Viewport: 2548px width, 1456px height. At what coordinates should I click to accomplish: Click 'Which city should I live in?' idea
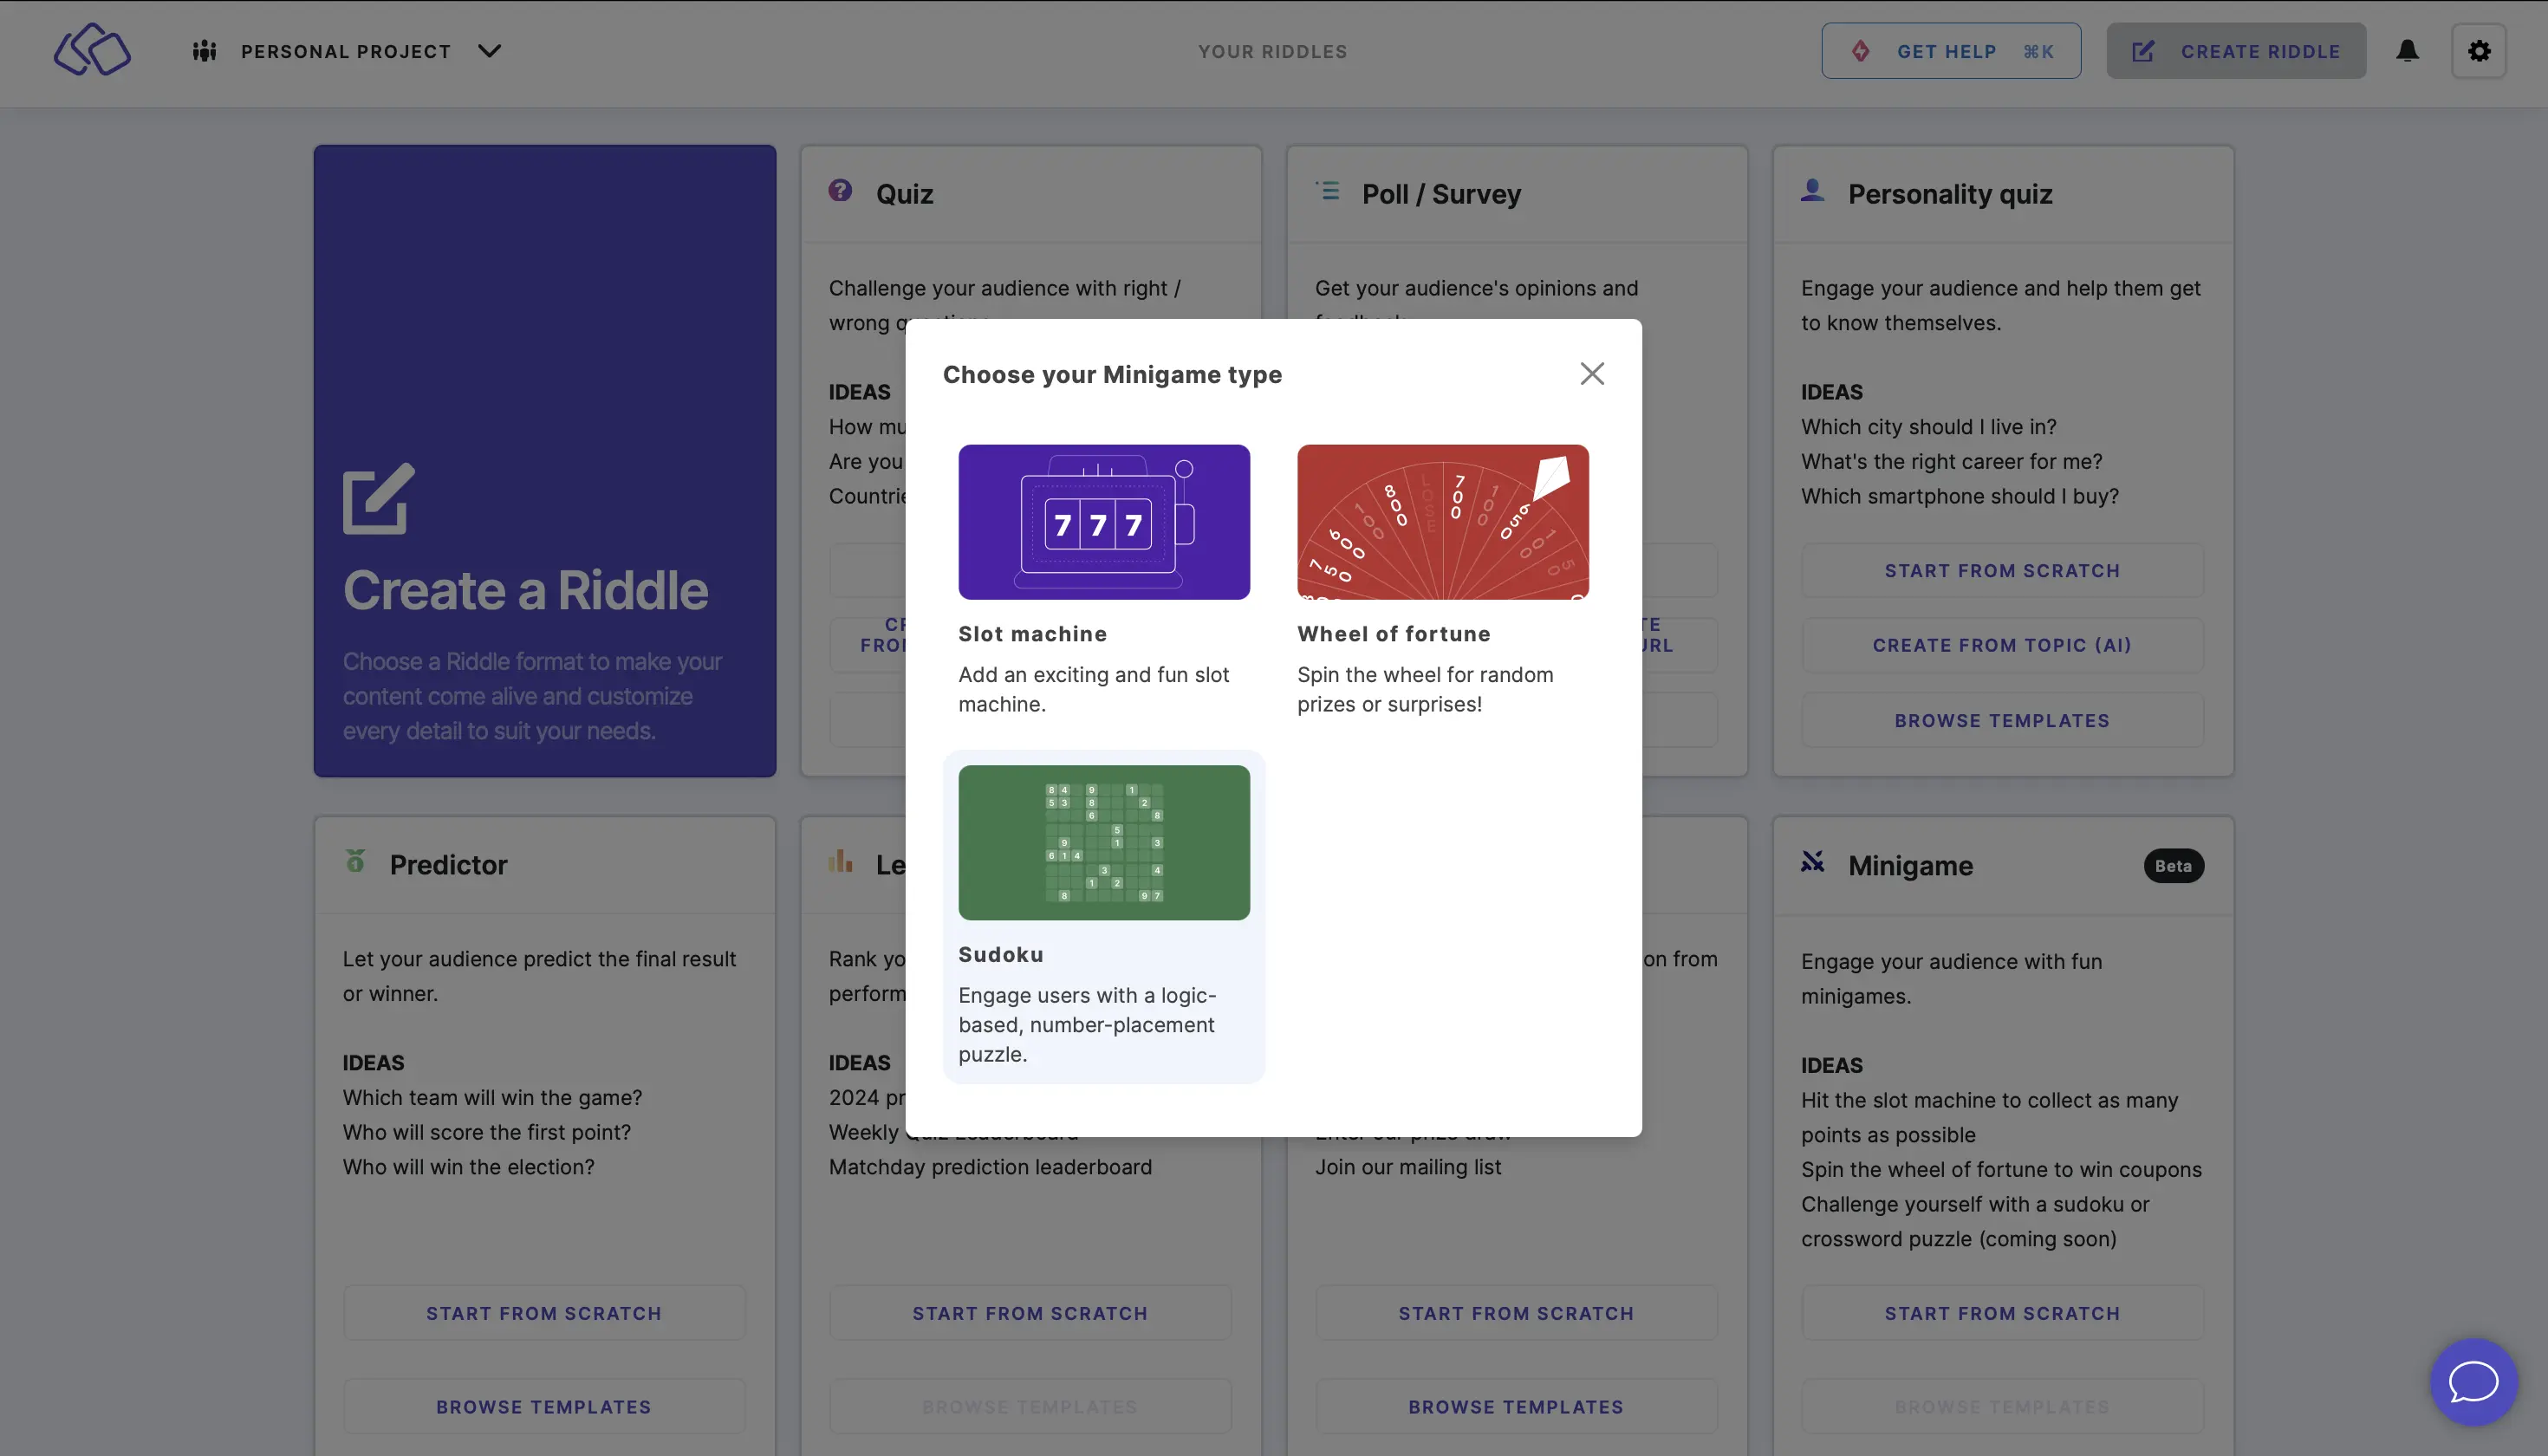(x=1929, y=427)
